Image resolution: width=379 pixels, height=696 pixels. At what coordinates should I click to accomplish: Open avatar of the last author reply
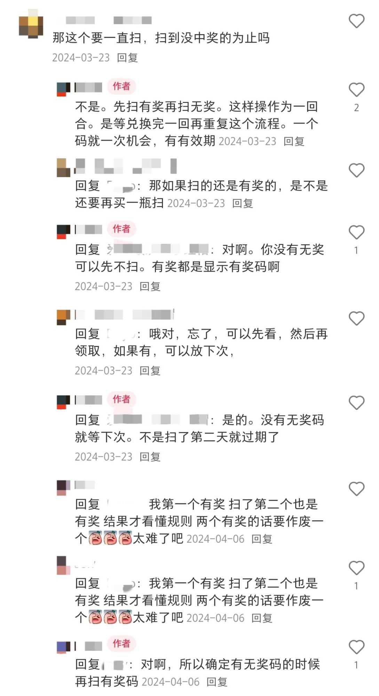pyautogui.click(x=64, y=647)
